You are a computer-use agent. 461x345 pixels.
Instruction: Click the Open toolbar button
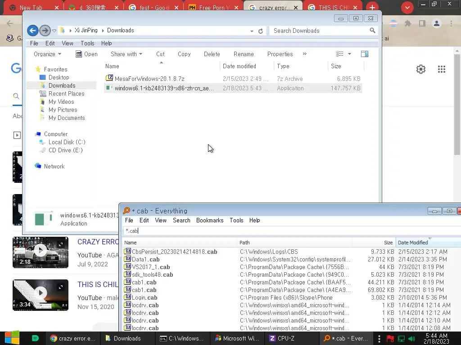click(x=86, y=54)
